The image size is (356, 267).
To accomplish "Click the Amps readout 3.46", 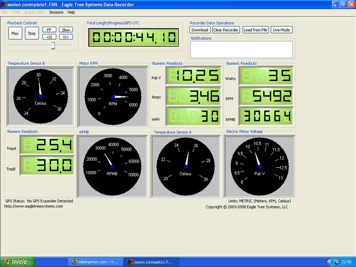I will [194, 96].
